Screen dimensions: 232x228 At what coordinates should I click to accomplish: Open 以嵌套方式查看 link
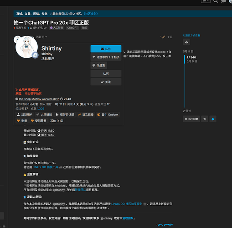click(191, 36)
